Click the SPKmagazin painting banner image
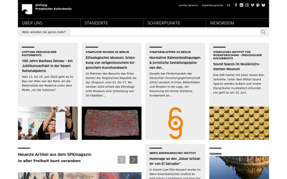Viewport: 287px width, 179px height. click(x=79, y=176)
